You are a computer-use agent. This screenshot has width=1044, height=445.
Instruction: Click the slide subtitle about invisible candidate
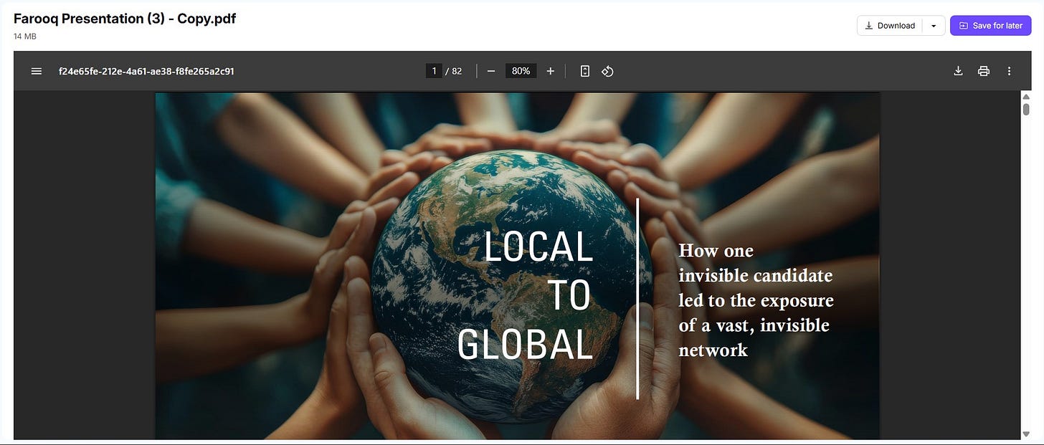click(756, 300)
